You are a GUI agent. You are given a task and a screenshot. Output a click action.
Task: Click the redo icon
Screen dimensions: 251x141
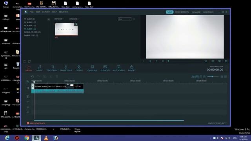click(x=38, y=77)
